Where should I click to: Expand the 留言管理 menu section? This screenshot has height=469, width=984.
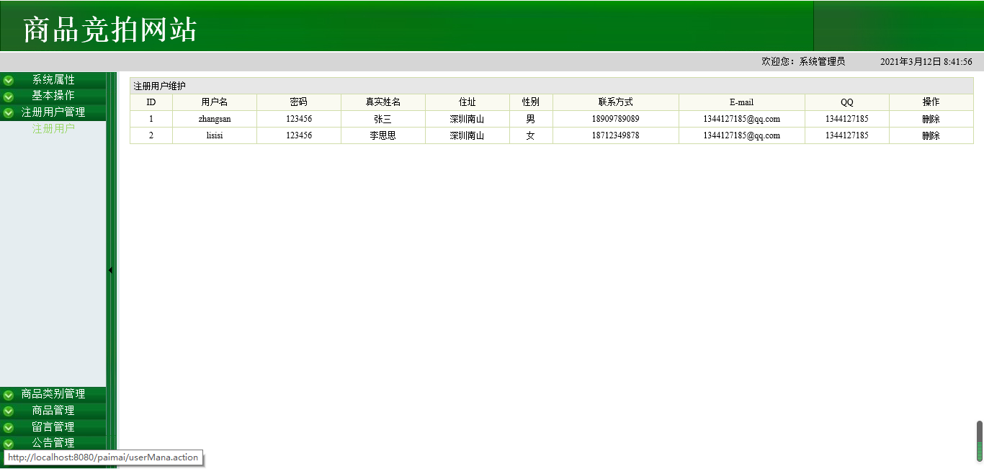(53, 427)
